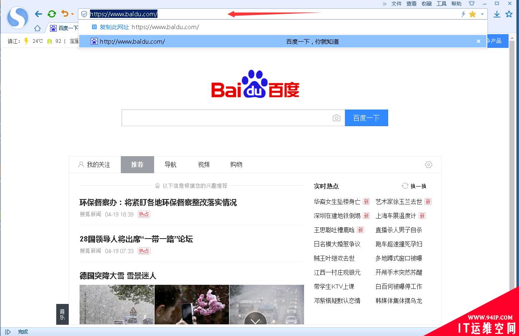
Task: Remove the baidu.com suggestion with its X
Action: click(x=479, y=41)
